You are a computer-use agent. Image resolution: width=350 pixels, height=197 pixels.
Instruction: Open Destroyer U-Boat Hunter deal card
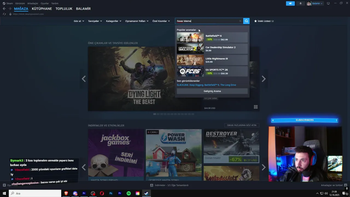231,146
